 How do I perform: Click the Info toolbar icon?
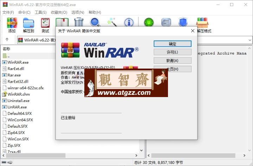point(129,22)
